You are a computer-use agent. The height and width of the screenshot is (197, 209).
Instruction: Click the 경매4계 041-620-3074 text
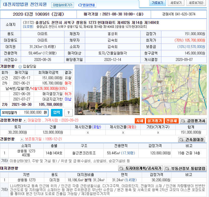[x=179, y=14]
